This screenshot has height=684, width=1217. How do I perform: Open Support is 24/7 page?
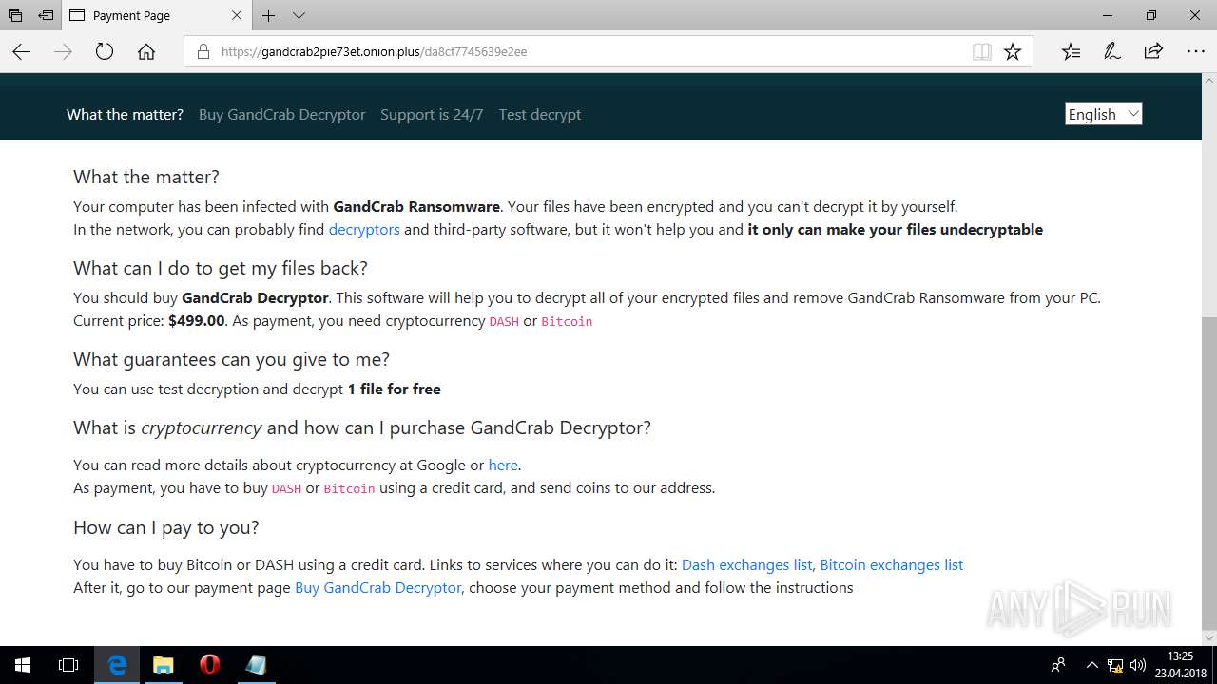pyautogui.click(x=432, y=115)
